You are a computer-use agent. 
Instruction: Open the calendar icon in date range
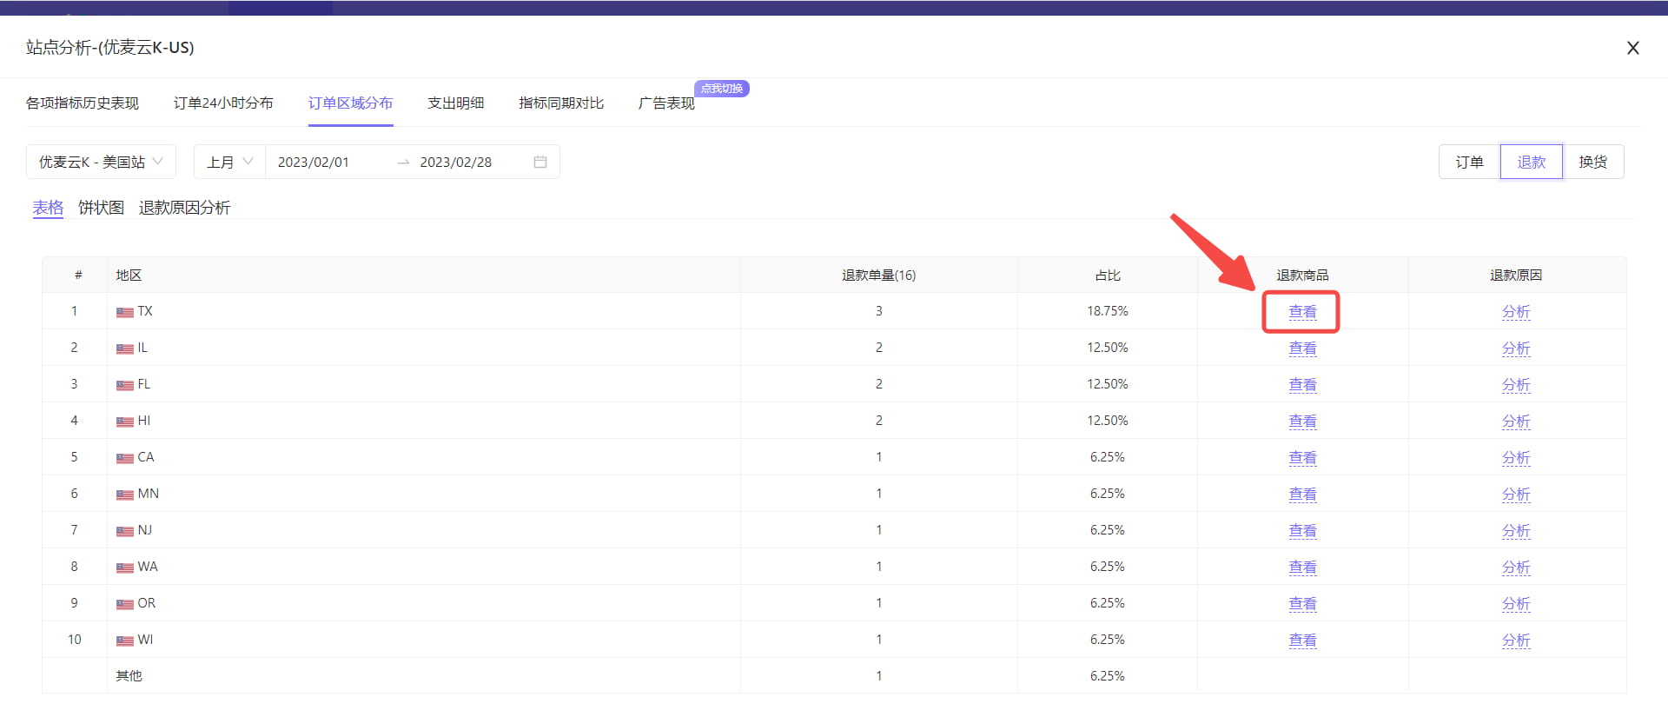coord(540,162)
